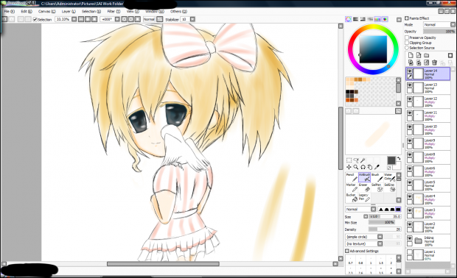Viewport: 457px width, 278px height.
Task: Adjust the brush Density slider
Action: click(385, 229)
